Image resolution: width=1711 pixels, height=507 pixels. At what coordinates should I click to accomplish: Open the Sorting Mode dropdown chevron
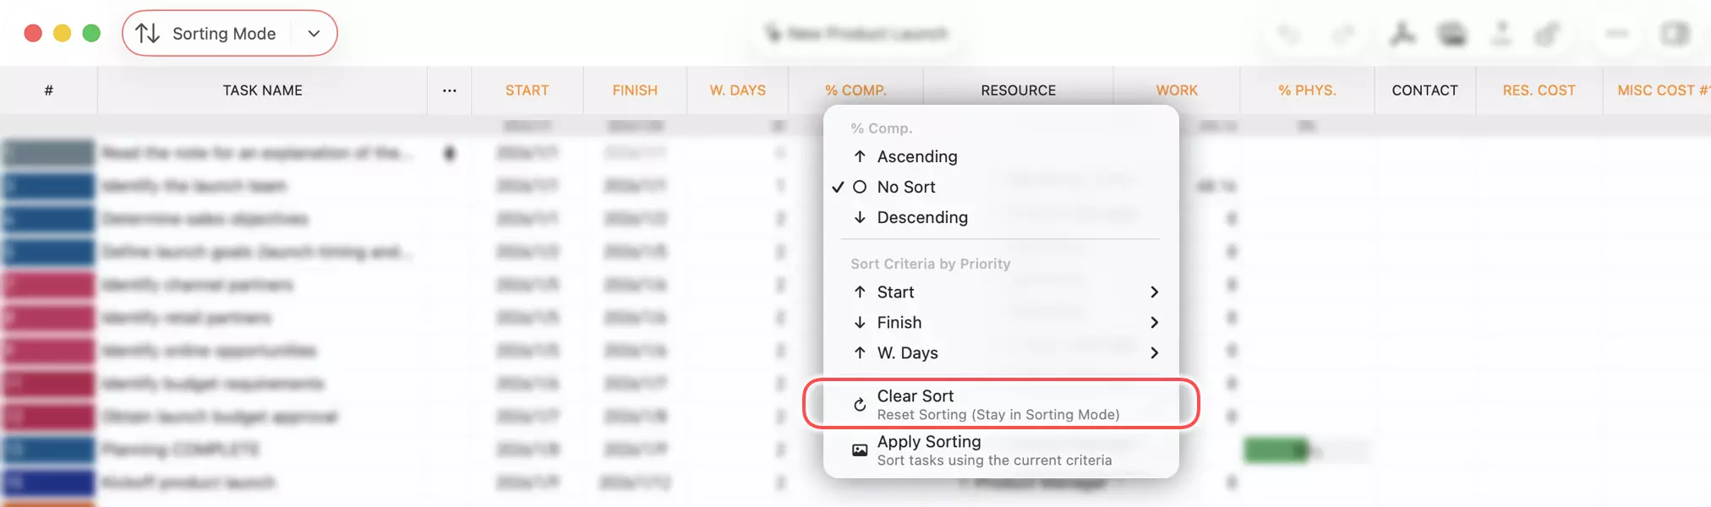tap(314, 34)
